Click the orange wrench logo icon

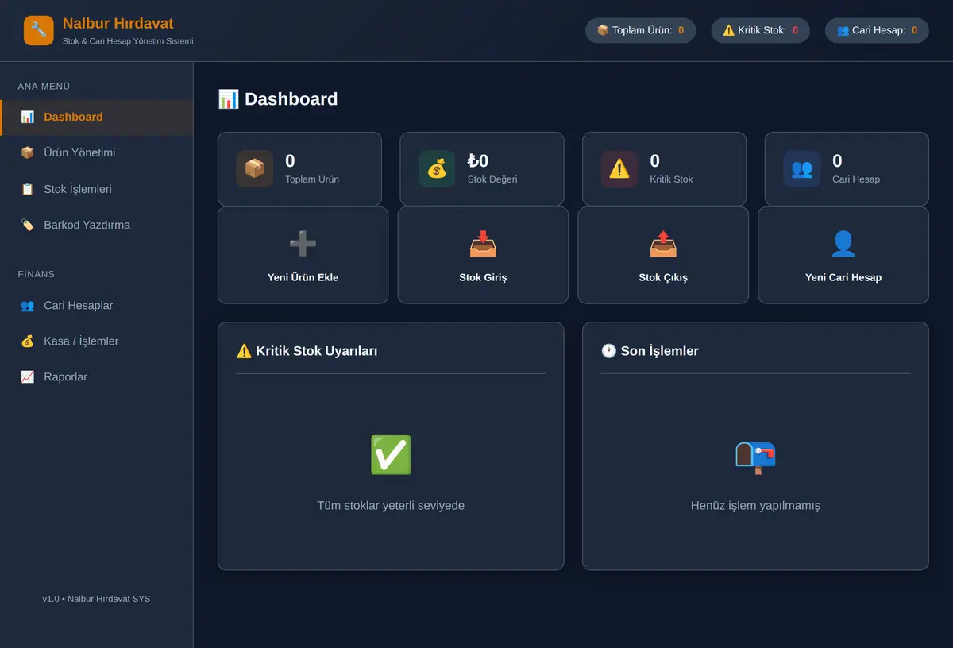coord(39,30)
